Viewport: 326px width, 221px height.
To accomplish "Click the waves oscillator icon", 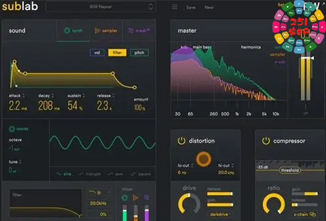I will 12,129.
